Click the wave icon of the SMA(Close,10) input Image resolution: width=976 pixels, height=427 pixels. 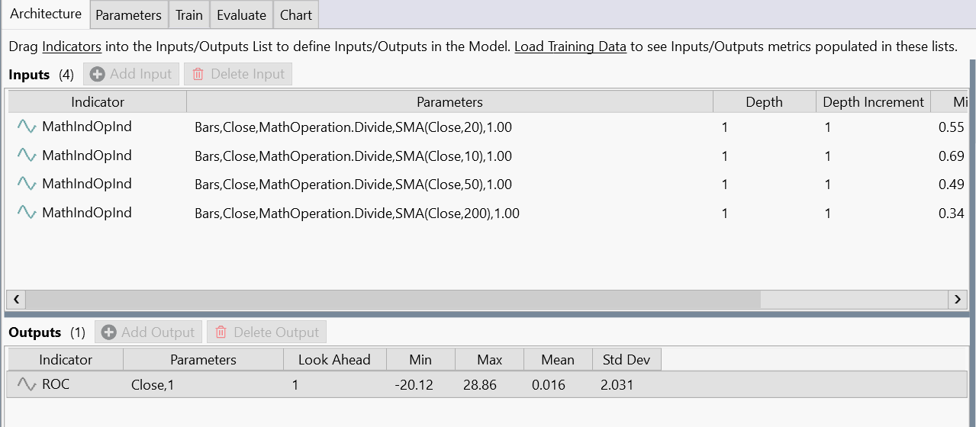[27, 156]
